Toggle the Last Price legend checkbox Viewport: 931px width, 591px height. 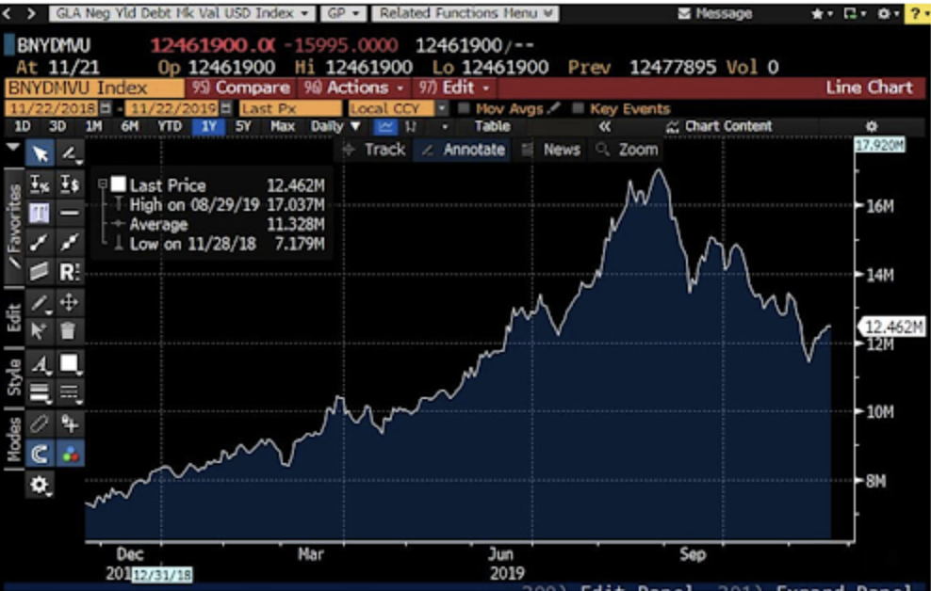(x=118, y=185)
